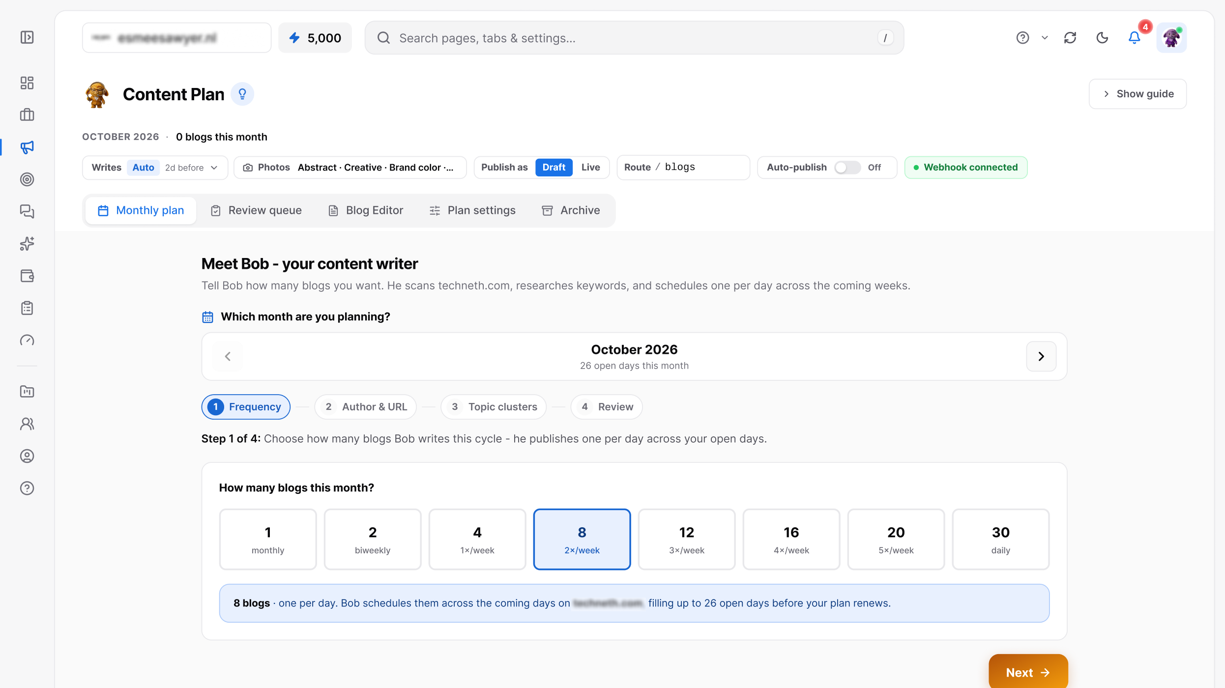Set Publish as to Draft
This screenshot has width=1225, height=688.
tap(554, 168)
